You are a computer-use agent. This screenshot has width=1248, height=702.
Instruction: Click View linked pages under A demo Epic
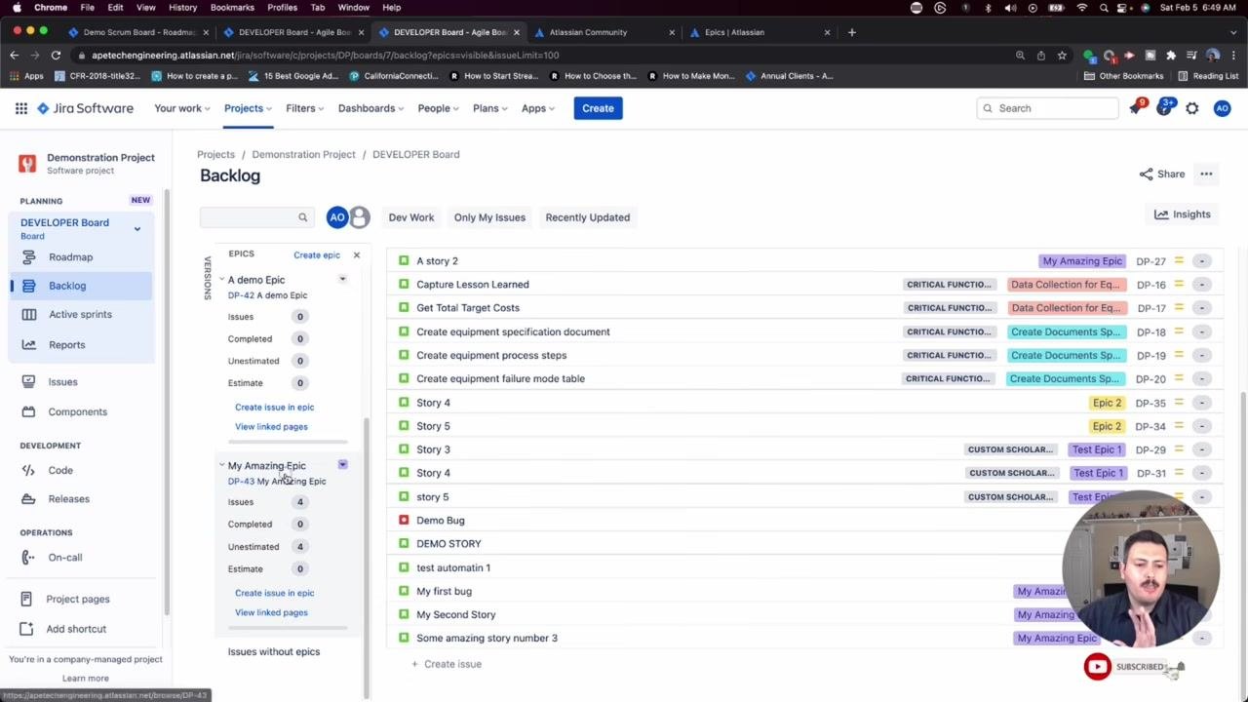click(x=271, y=427)
